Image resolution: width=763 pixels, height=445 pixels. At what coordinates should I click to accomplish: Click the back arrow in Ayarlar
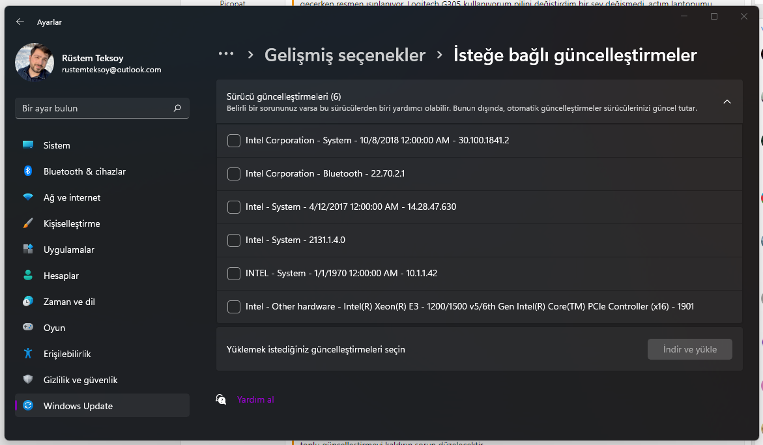(x=20, y=22)
